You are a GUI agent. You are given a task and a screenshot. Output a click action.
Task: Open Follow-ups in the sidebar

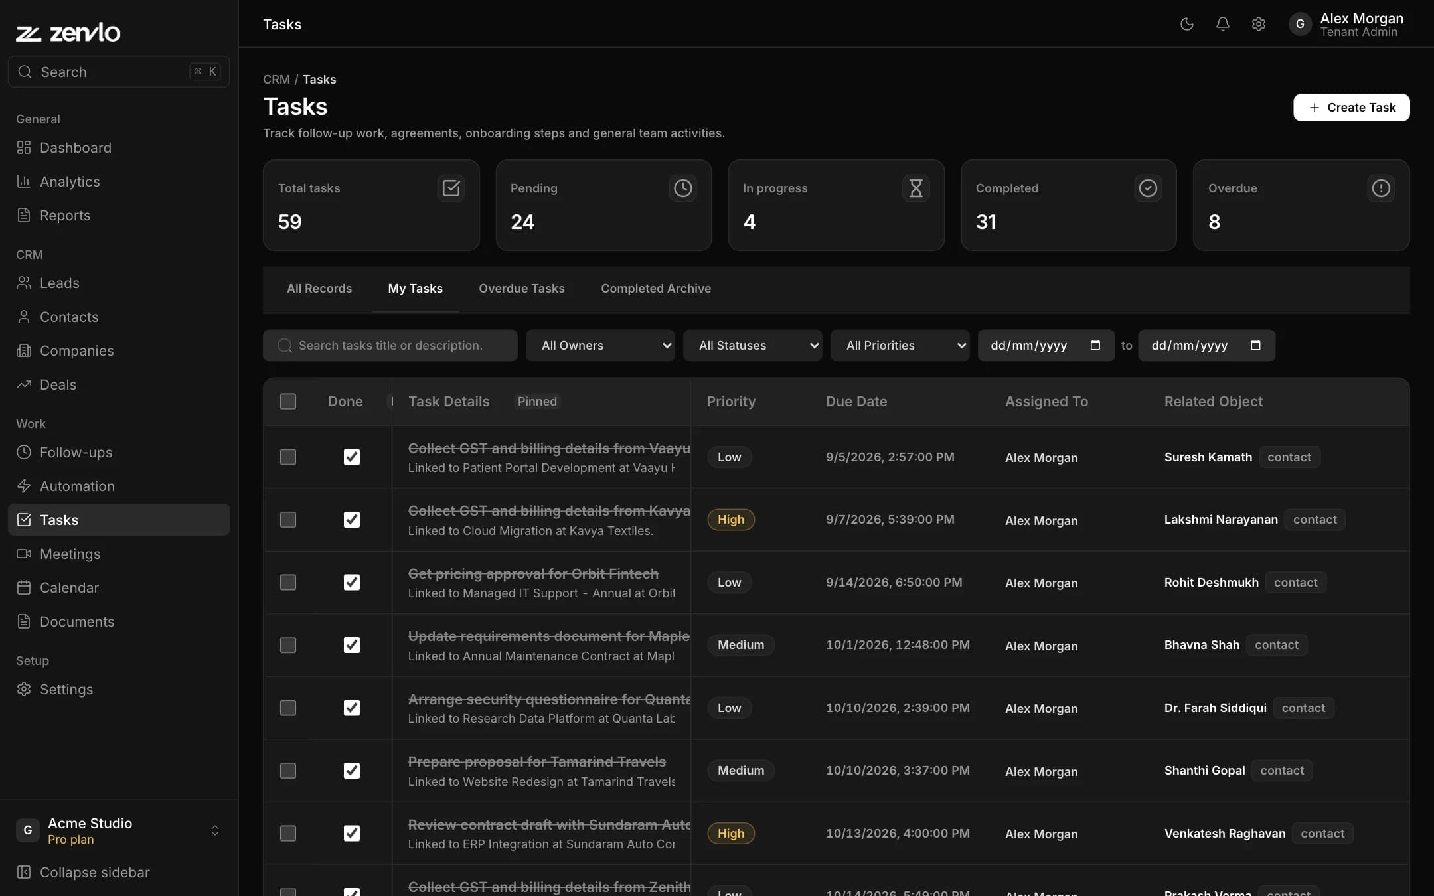(x=119, y=452)
